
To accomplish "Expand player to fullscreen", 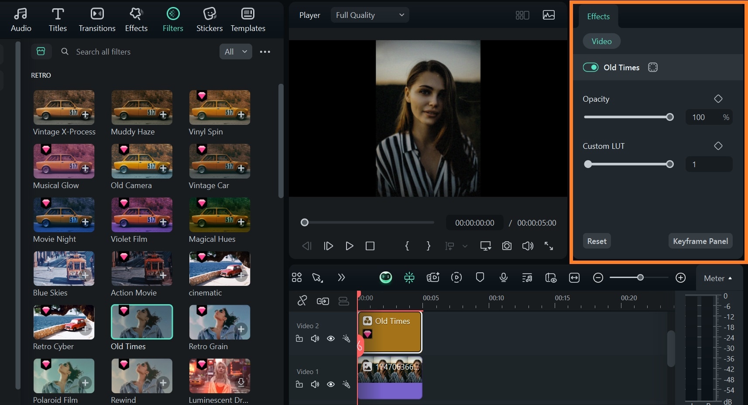I will [549, 246].
